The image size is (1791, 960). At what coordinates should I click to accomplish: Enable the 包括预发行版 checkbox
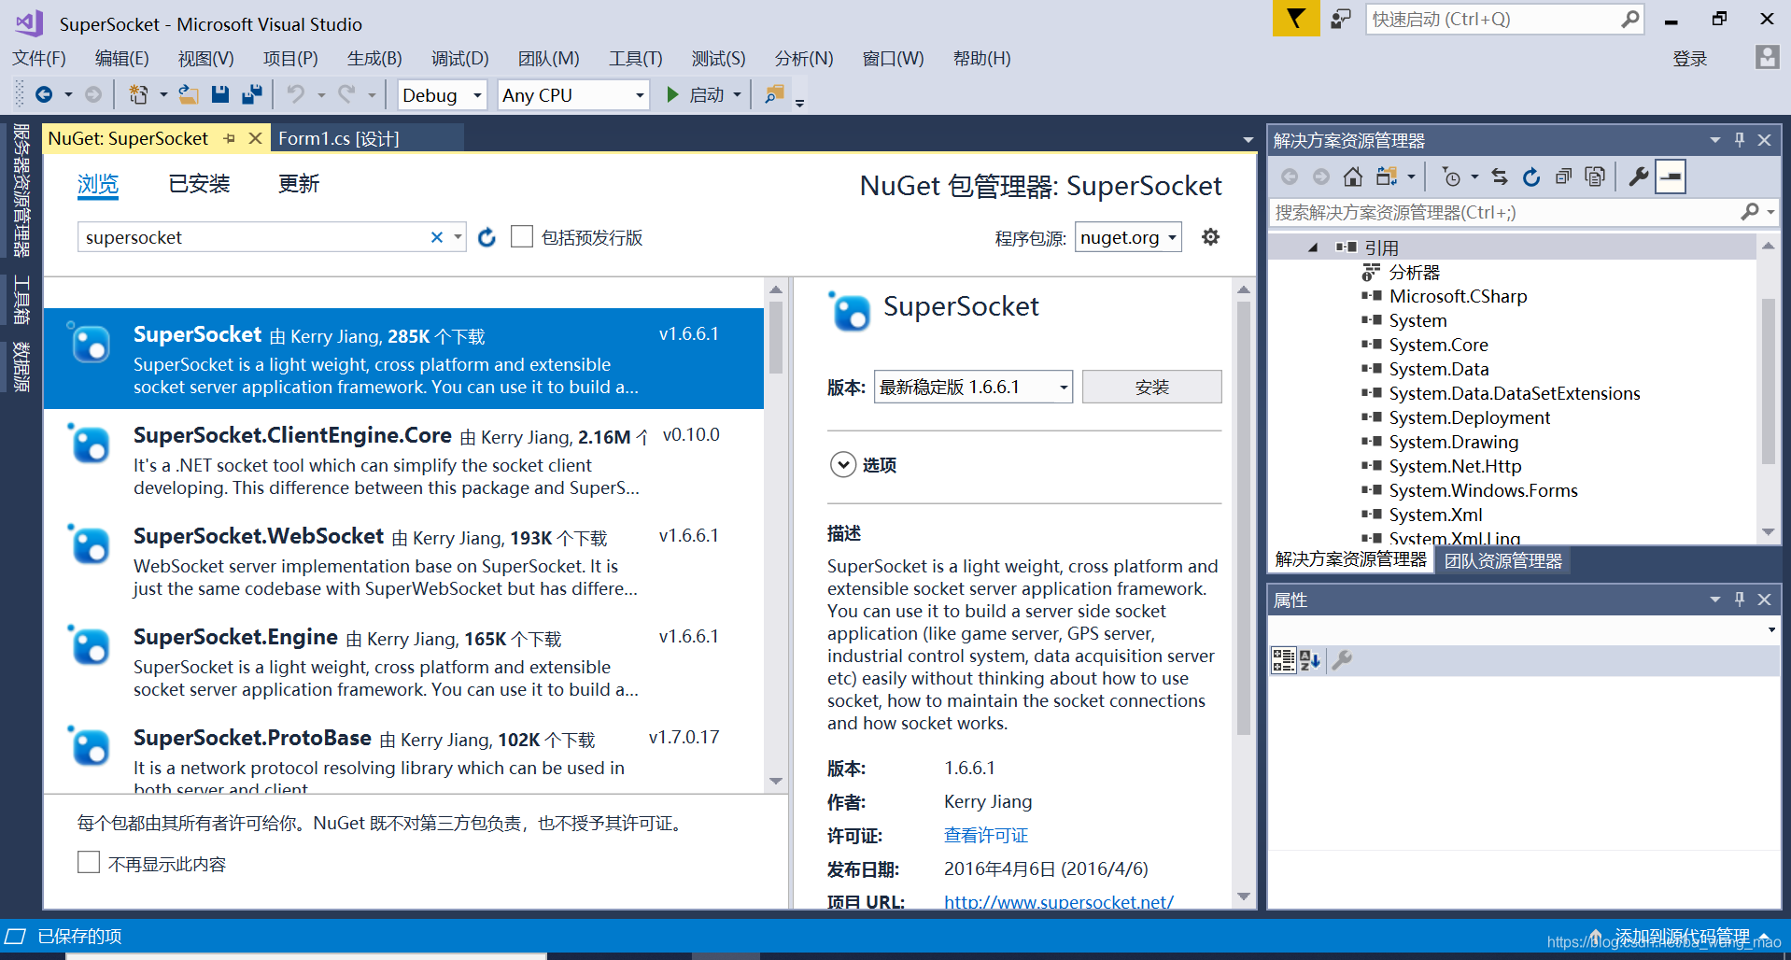click(x=522, y=236)
